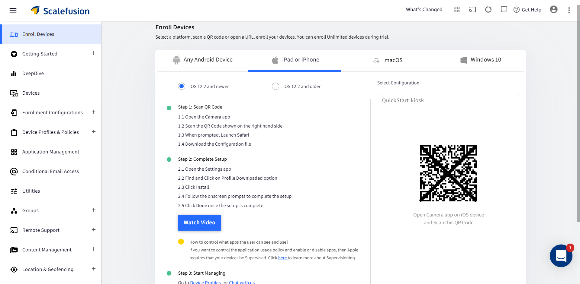The image size is (580, 284).
Task: Click the yellow info alert icon
Action: pos(181,241)
